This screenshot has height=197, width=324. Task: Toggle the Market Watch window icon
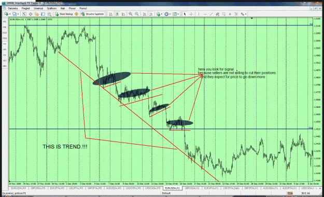point(24,14)
